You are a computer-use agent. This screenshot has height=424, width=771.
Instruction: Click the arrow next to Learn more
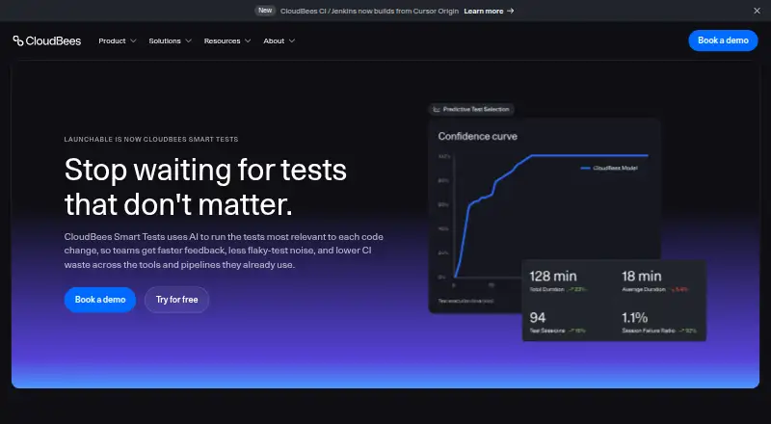click(511, 11)
